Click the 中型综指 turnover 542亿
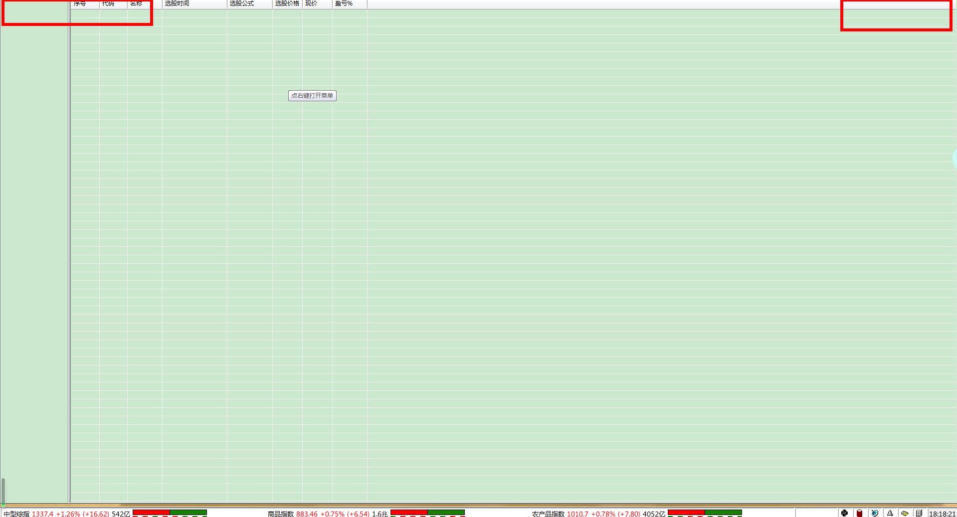 point(121,514)
